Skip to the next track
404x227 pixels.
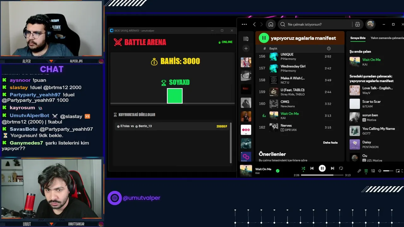[332, 168]
